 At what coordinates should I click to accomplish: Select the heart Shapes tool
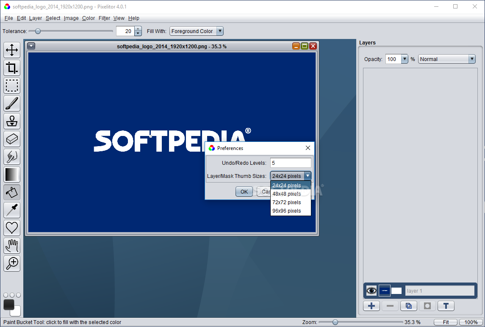(12, 228)
